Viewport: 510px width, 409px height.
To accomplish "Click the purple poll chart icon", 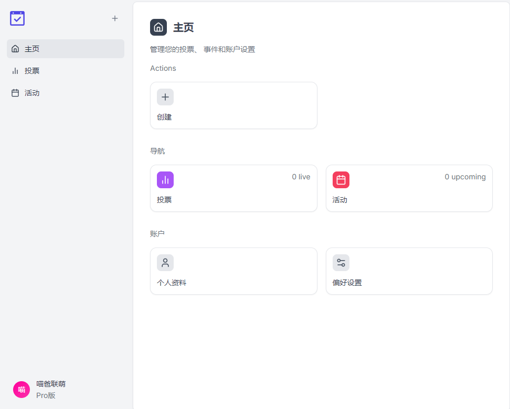I will pos(165,180).
